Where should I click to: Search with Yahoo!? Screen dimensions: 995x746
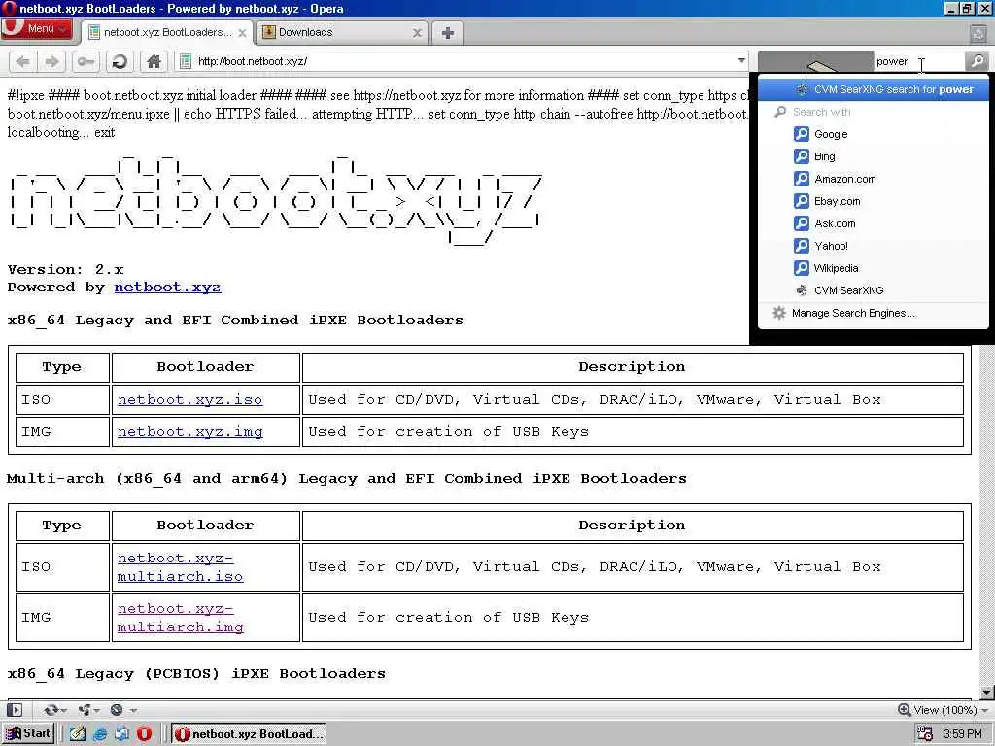(x=874, y=246)
